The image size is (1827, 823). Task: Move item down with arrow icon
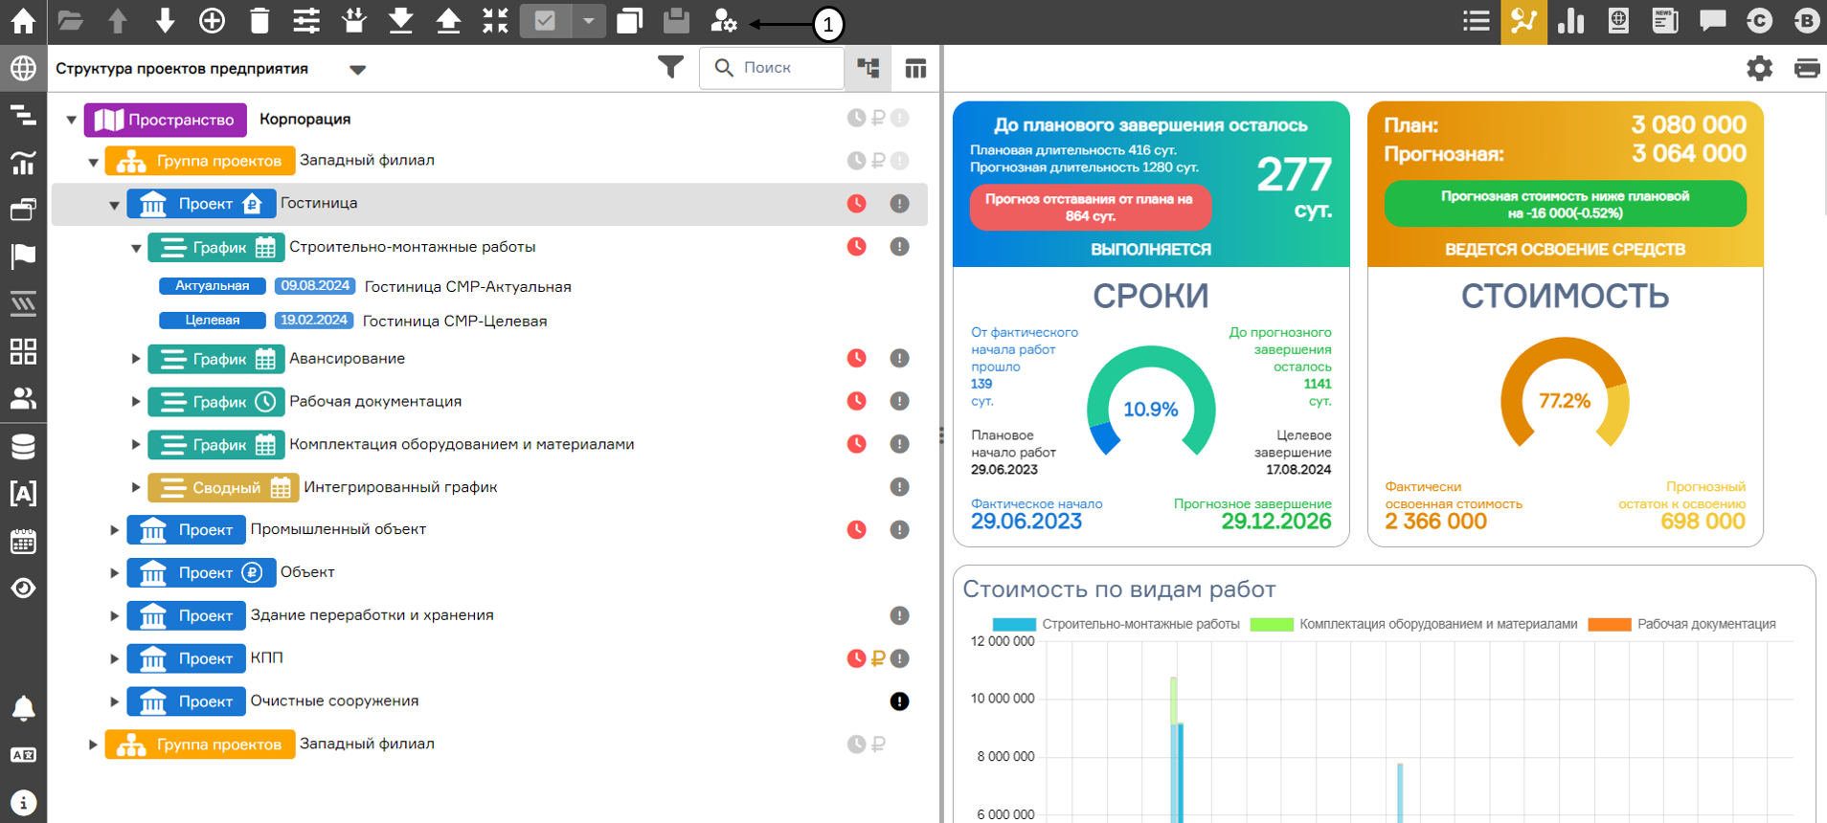click(x=165, y=20)
